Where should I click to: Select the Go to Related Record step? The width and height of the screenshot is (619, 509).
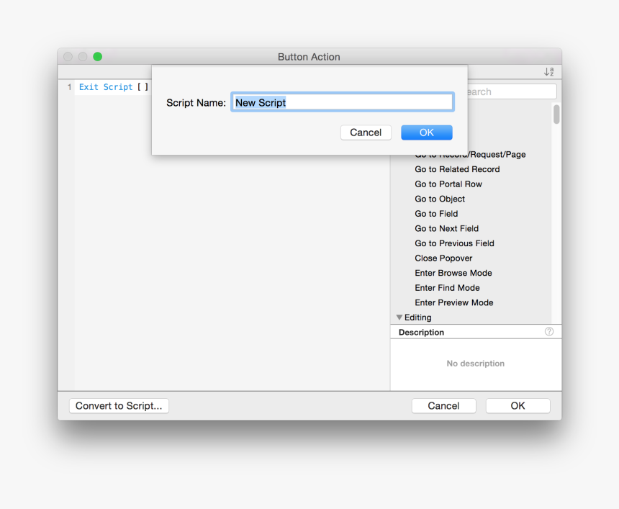[x=458, y=169]
